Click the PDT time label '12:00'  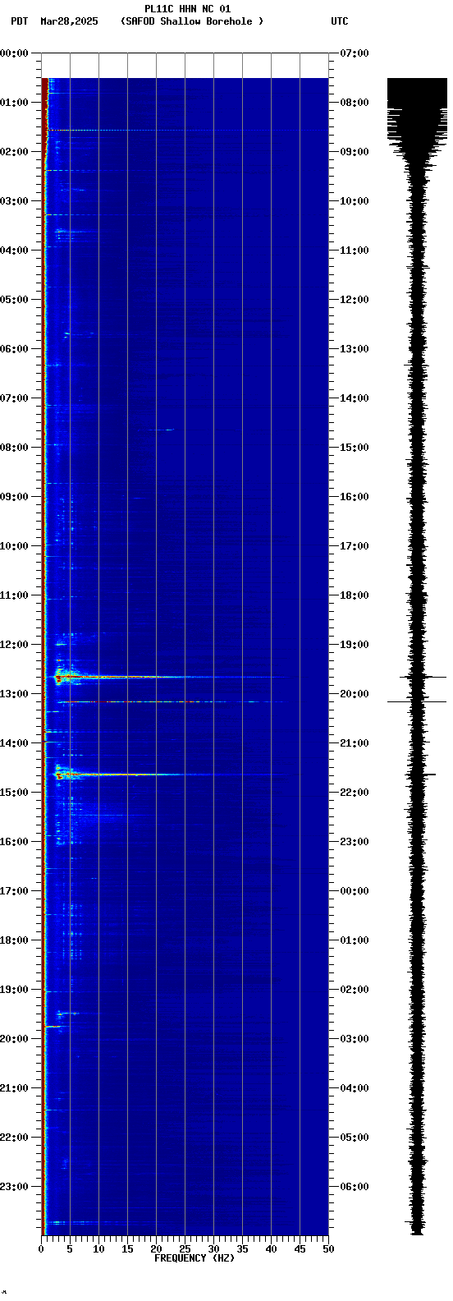(x=14, y=645)
